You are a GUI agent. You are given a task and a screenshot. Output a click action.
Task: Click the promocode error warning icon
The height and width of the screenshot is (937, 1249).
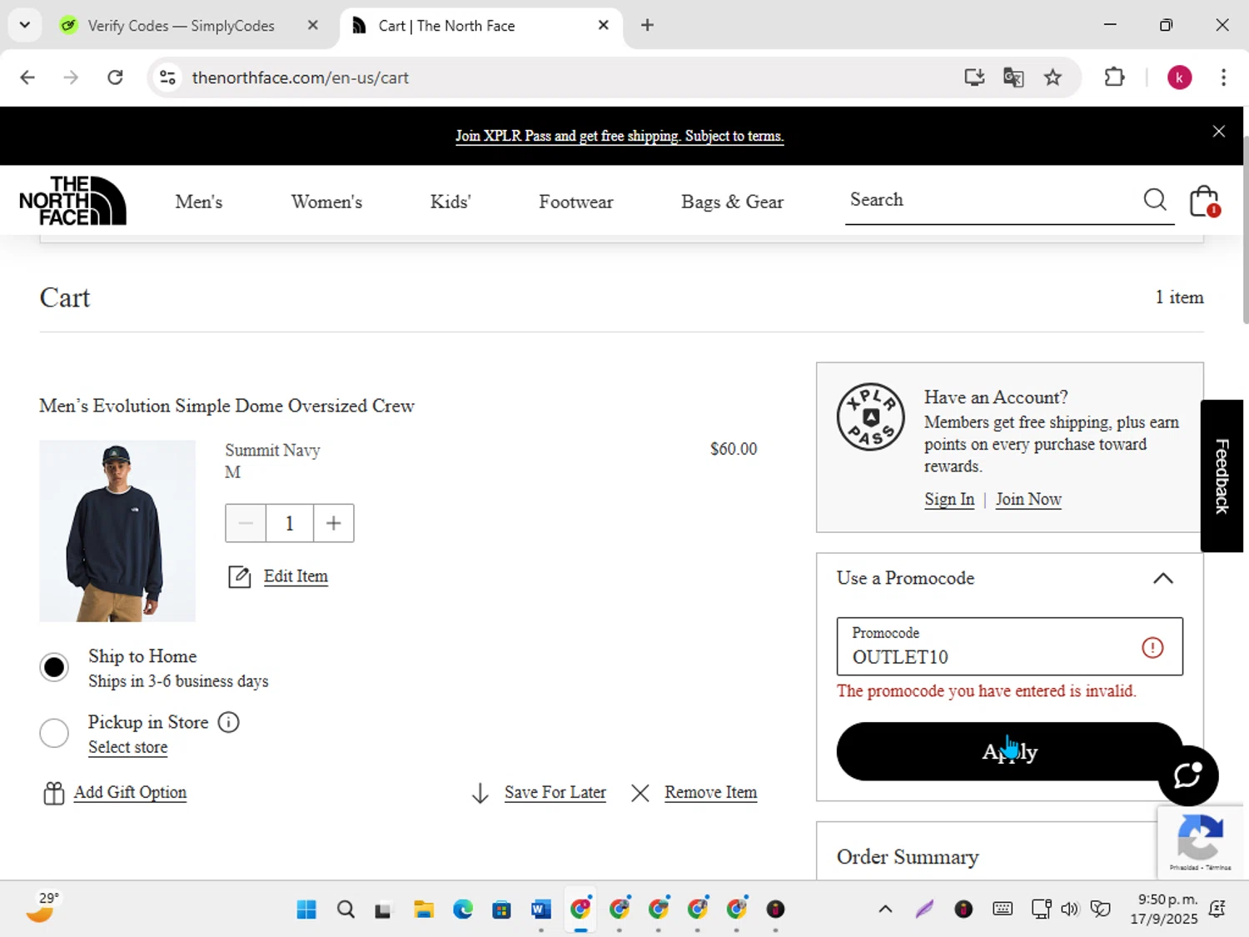pyautogui.click(x=1152, y=647)
